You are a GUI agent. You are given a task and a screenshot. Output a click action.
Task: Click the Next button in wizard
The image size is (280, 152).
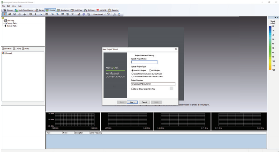(132, 102)
